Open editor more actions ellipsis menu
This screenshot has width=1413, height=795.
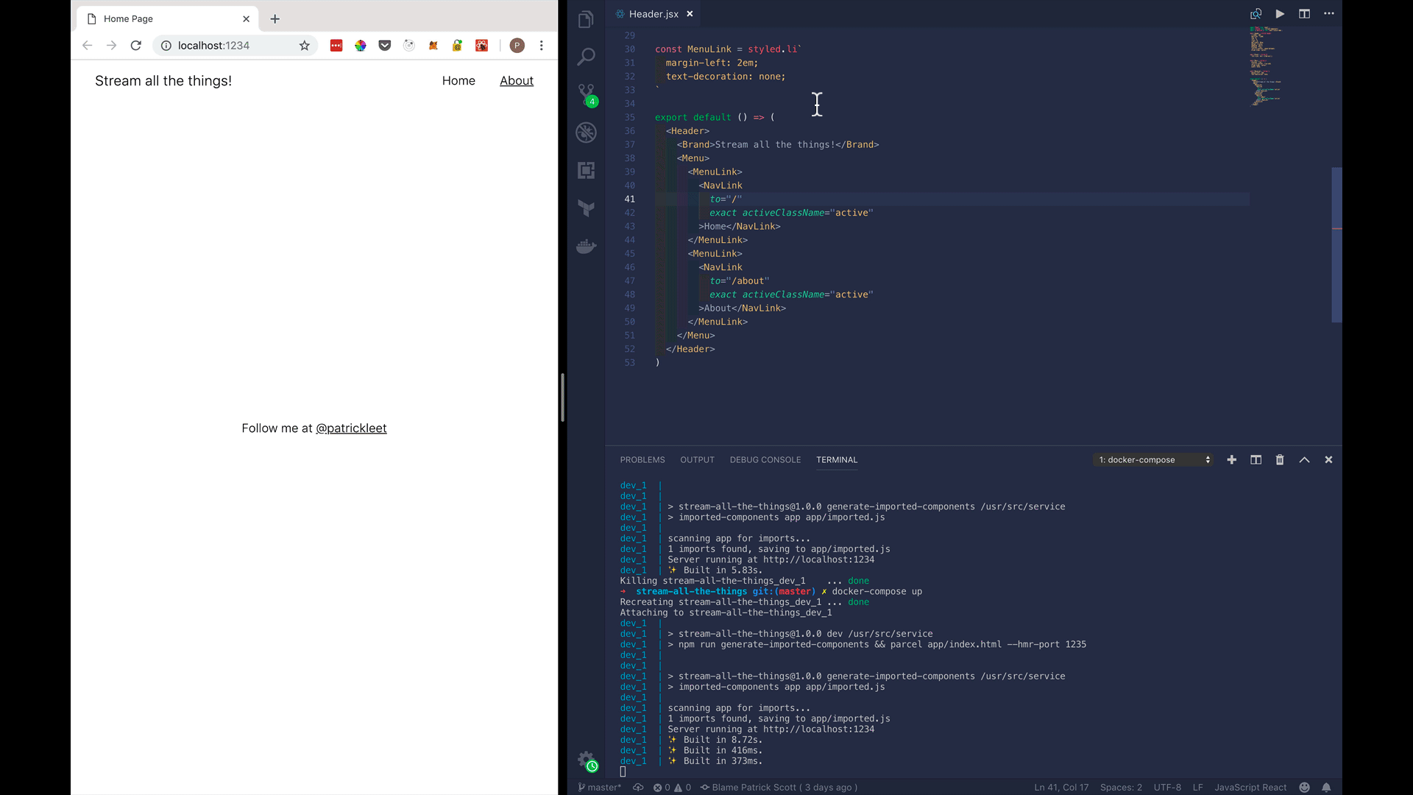click(1328, 14)
